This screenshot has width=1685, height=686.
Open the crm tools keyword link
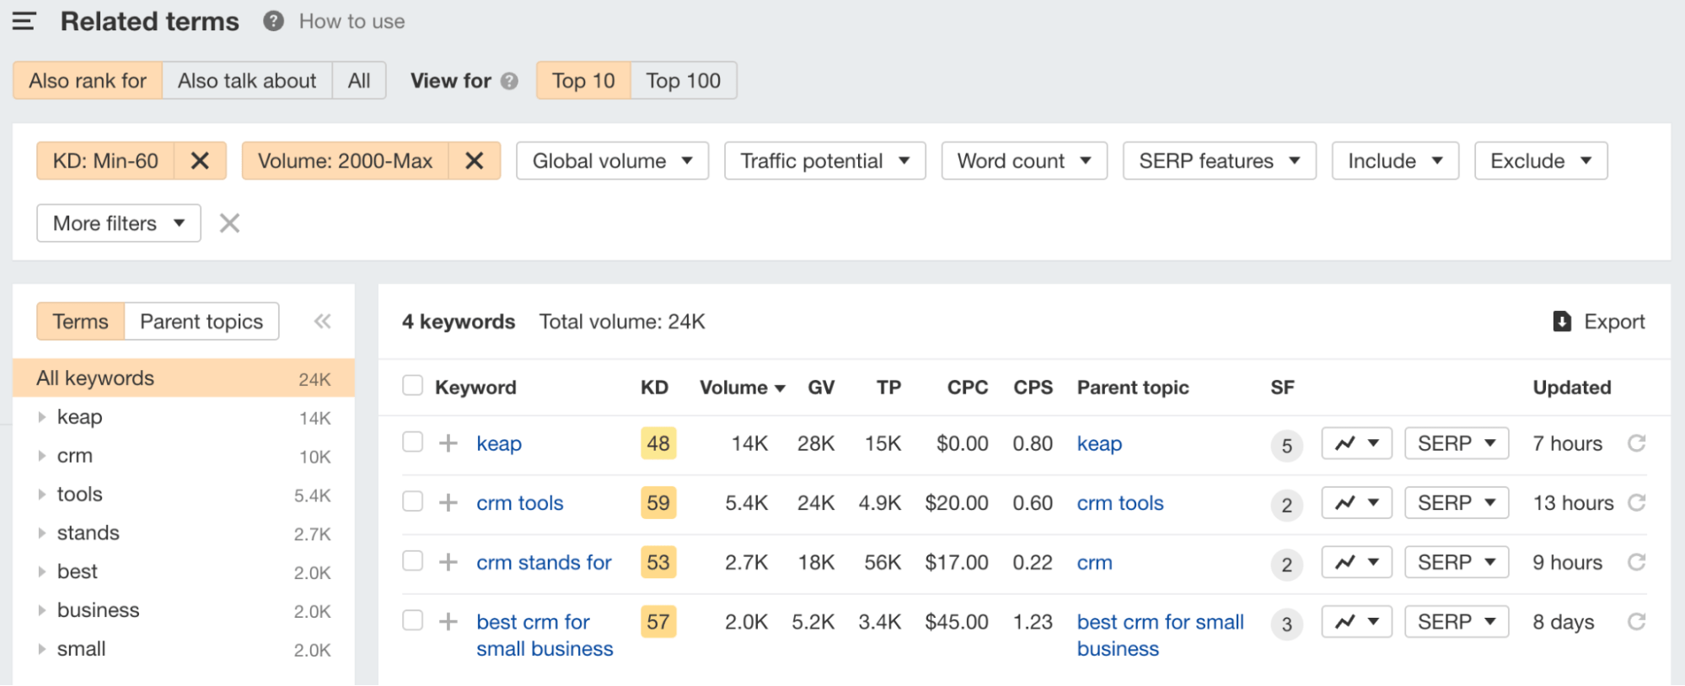click(520, 503)
